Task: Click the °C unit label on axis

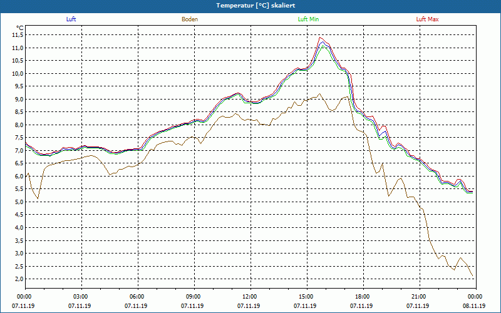Action: (x=20, y=28)
